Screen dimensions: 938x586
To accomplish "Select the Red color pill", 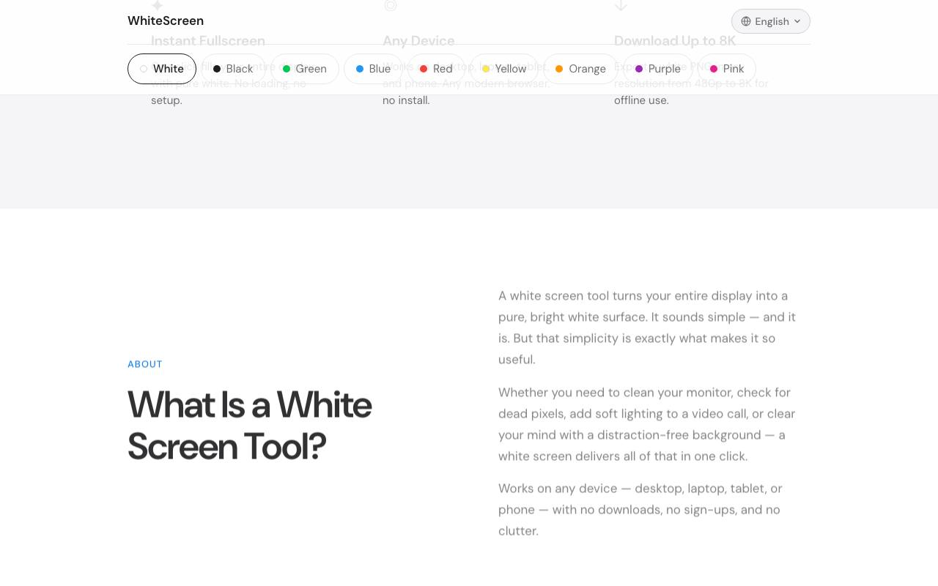I will coord(436,69).
